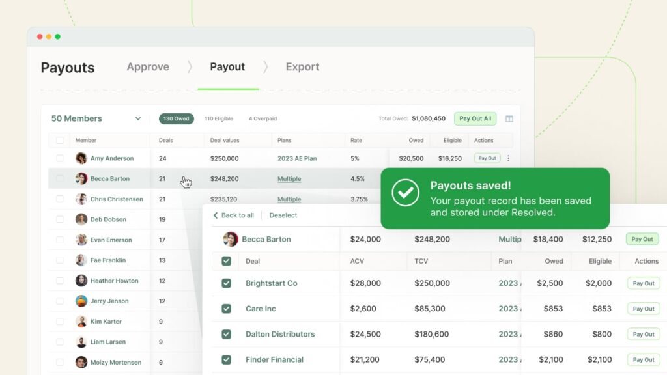Image resolution: width=667 pixels, height=375 pixels.
Task: Click Jerry Jenson's avatar
Action: click(x=81, y=301)
